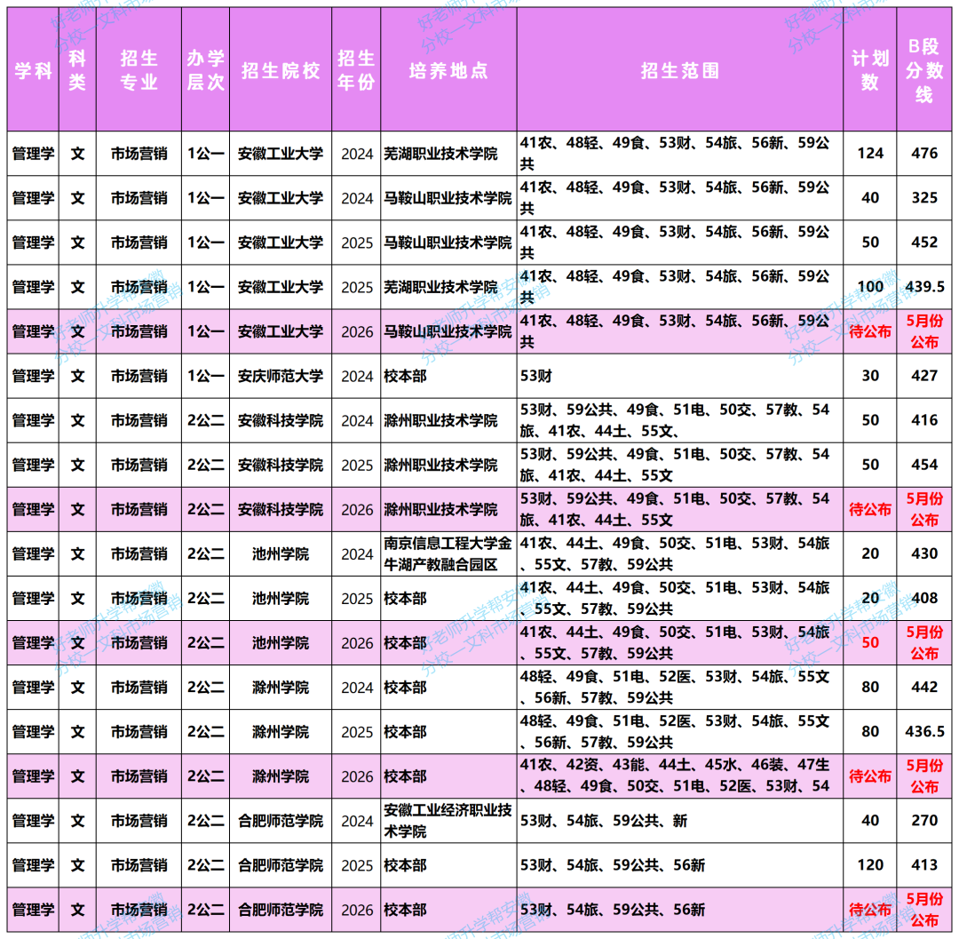Viewport: 959px width, 939px height.
Task: Click the 招生院校 column header
Action: tap(281, 70)
